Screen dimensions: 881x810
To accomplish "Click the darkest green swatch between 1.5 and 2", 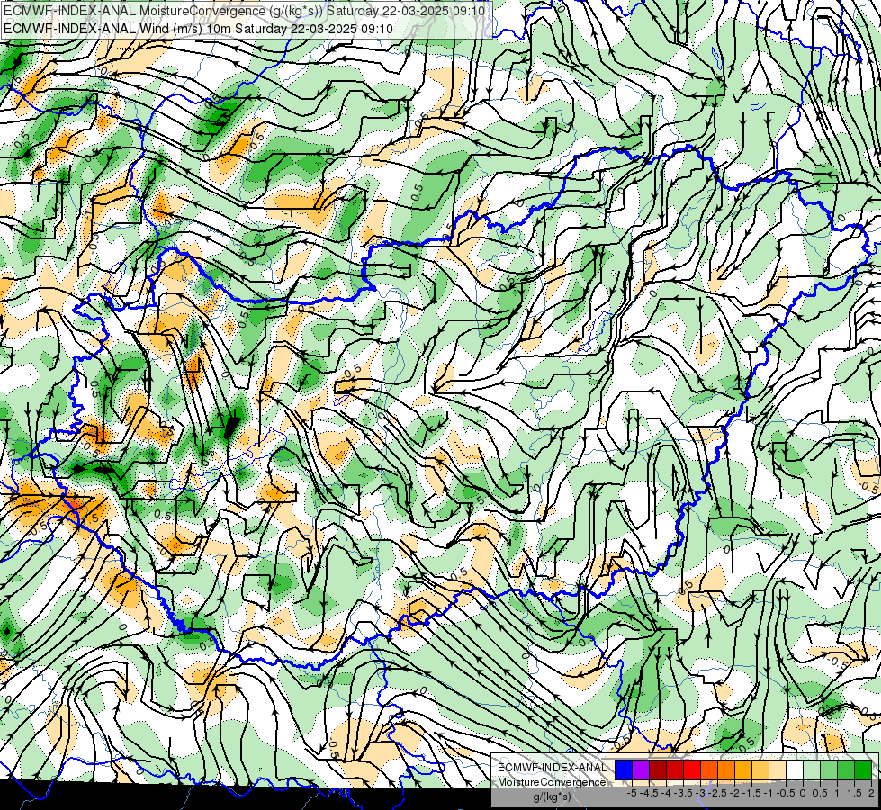I will (x=863, y=769).
